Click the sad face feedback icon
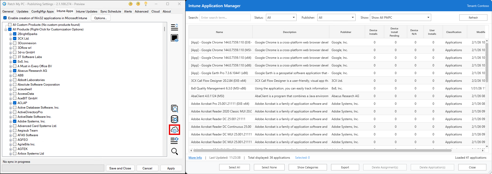The image size is (492, 174). 138,4
